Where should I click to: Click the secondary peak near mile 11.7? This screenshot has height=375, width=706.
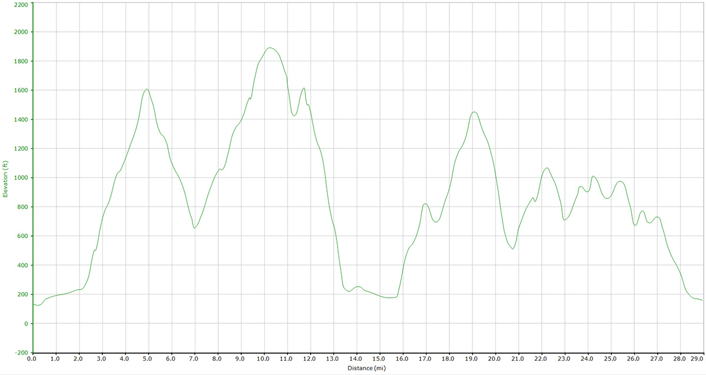click(x=304, y=88)
